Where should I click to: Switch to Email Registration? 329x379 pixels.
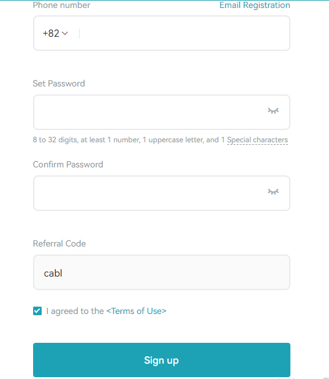coord(255,5)
